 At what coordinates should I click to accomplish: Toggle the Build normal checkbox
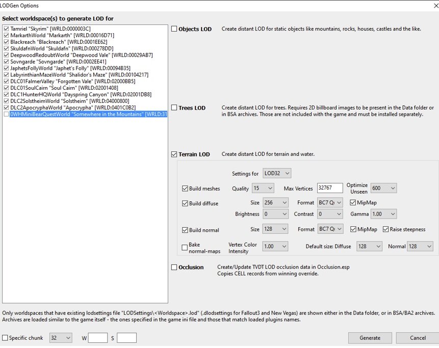click(185, 230)
